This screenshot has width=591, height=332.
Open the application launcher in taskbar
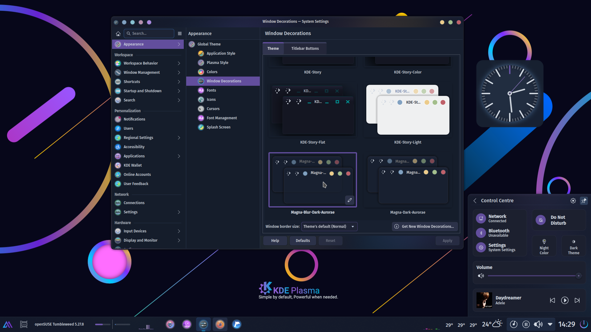(x=8, y=324)
